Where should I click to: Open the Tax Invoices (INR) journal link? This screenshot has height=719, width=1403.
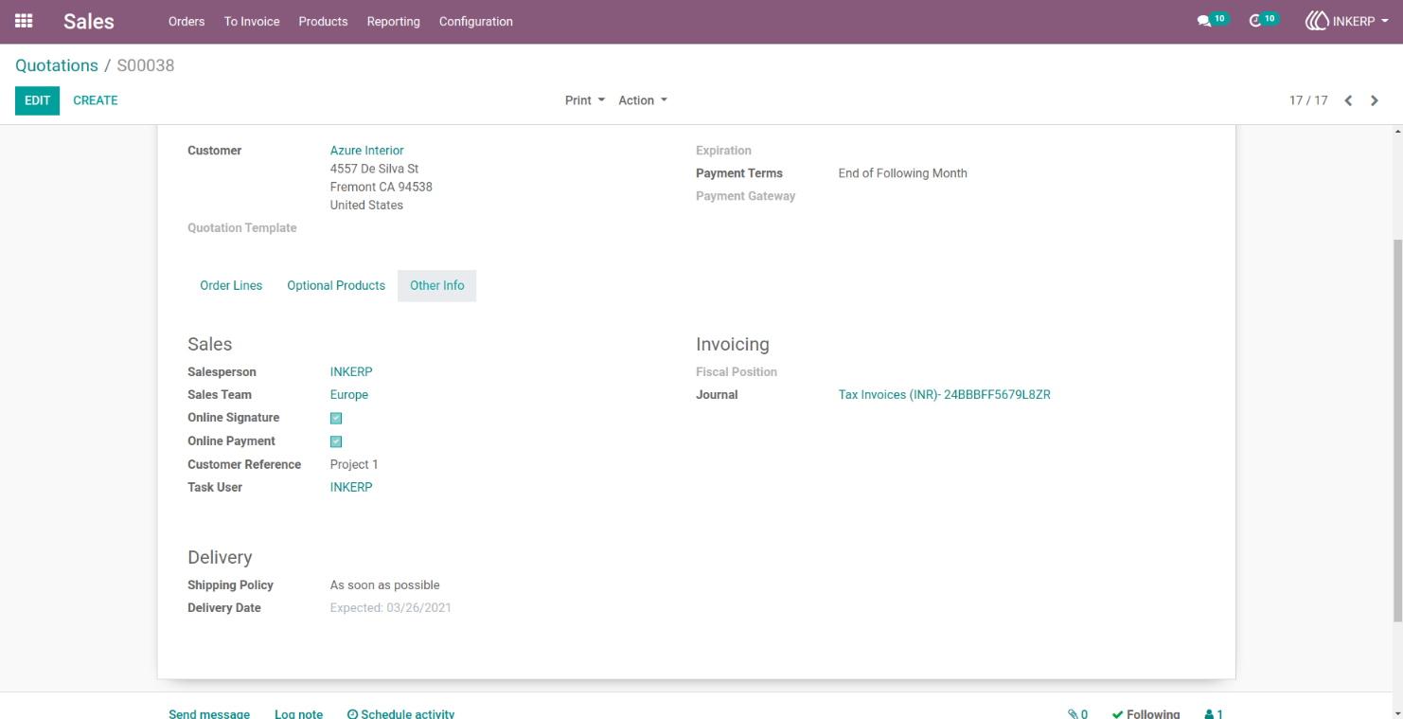[945, 395]
